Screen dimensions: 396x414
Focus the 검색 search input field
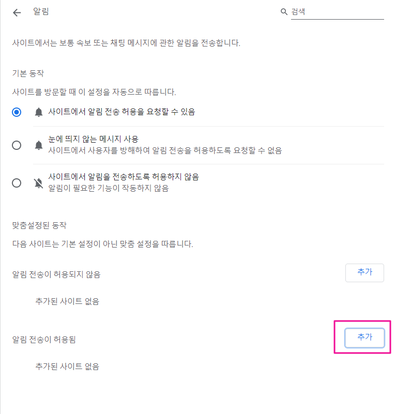[336, 11]
